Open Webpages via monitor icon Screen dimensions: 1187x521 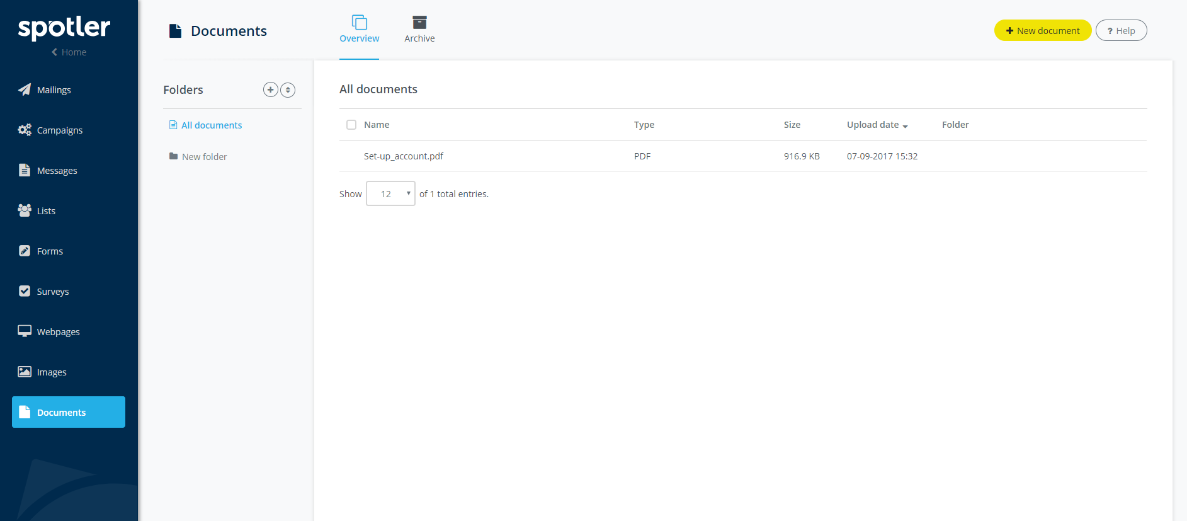25,331
